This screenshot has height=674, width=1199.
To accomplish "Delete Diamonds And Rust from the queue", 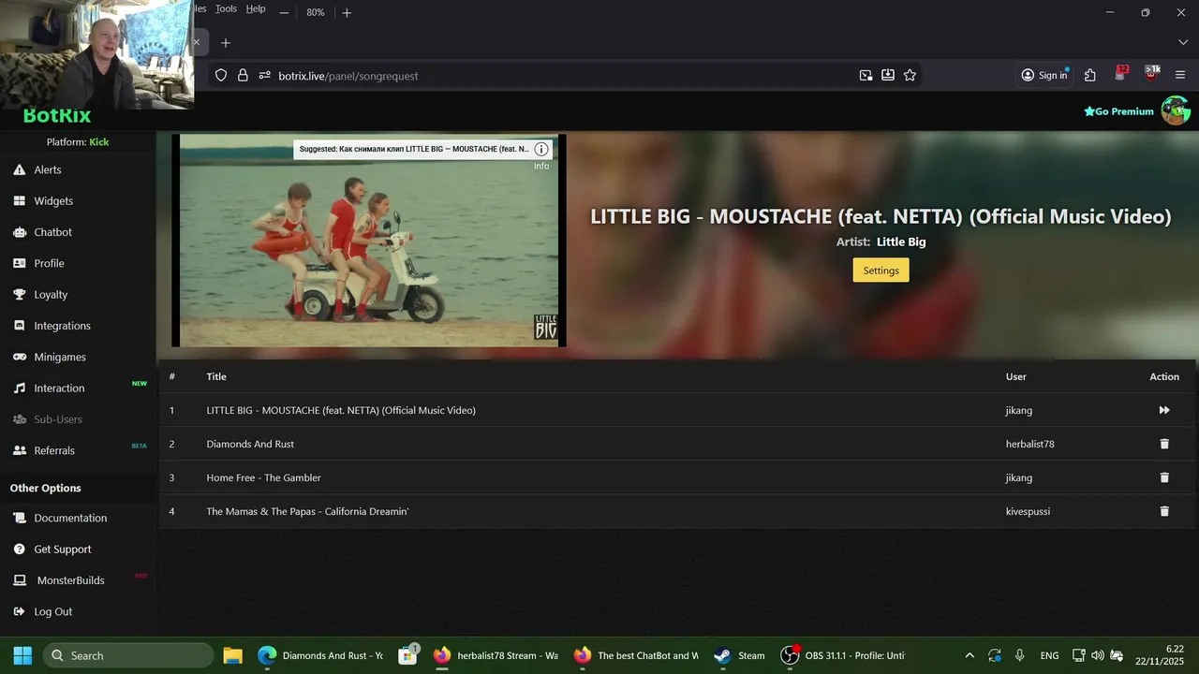I will point(1164,444).
